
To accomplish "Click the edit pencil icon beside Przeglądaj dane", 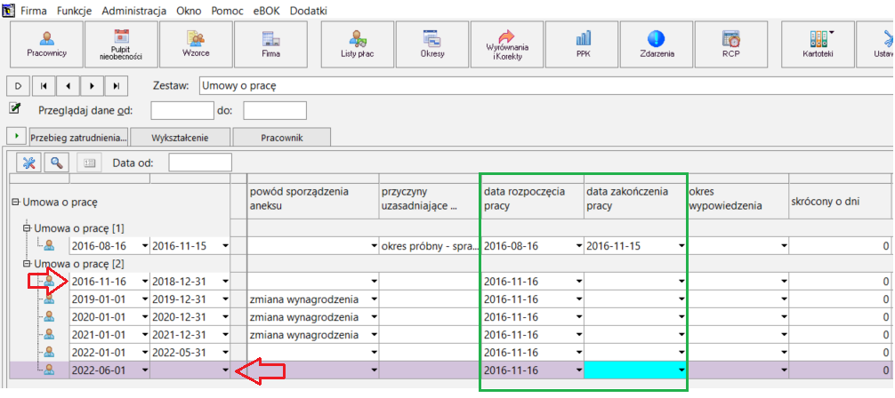I will point(15,107).
